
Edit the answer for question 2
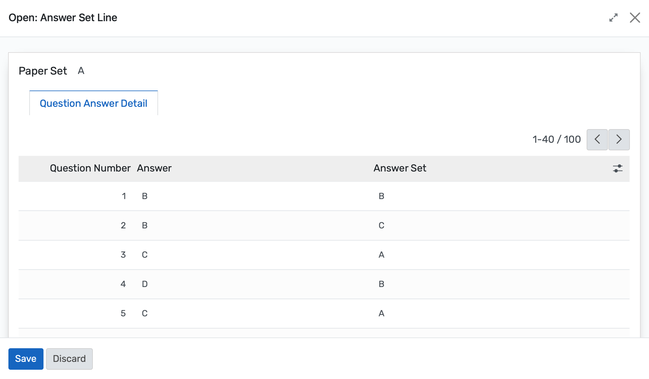[144, 225]
